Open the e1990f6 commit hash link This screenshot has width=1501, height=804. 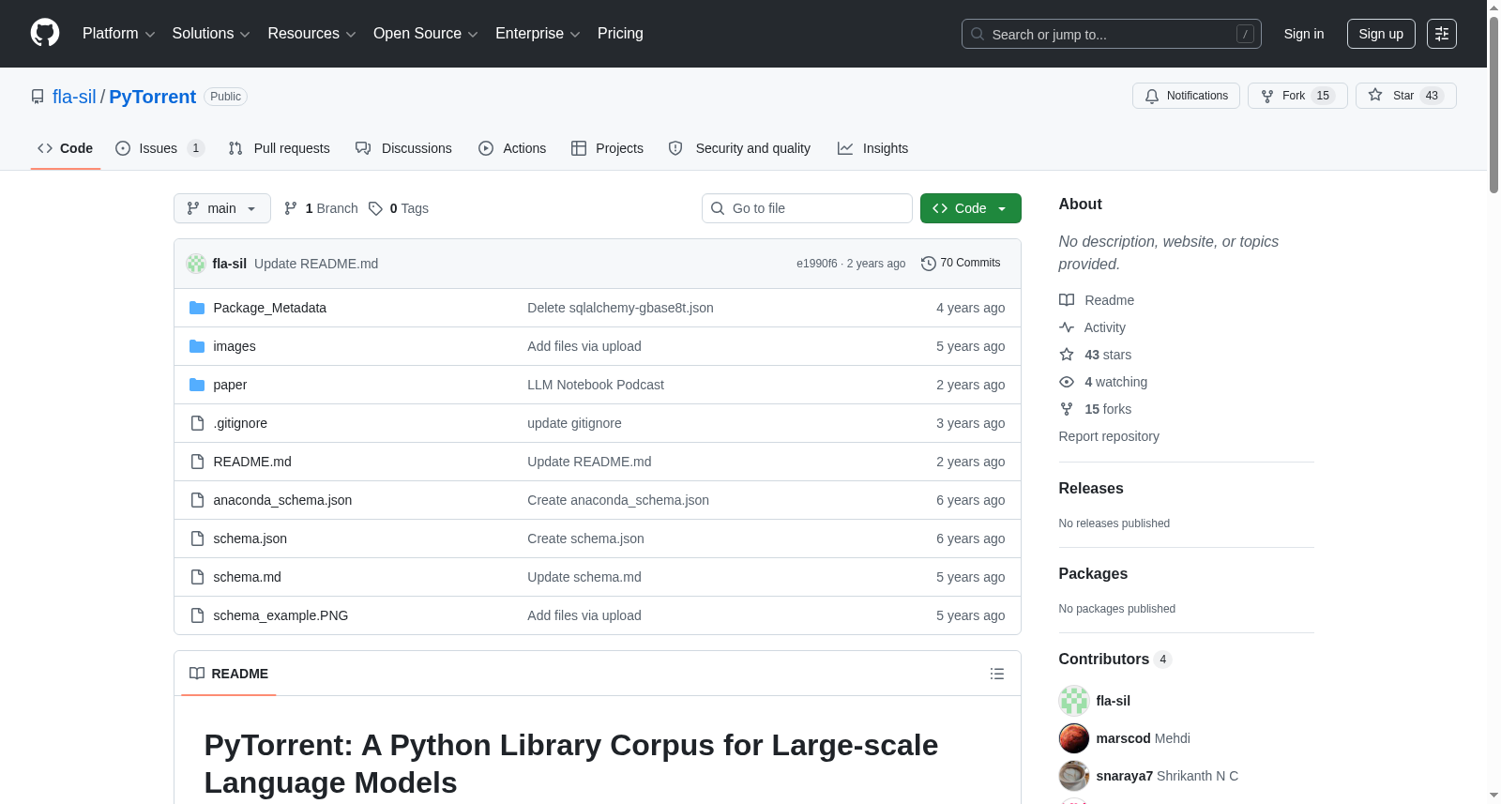pos(817,264)
